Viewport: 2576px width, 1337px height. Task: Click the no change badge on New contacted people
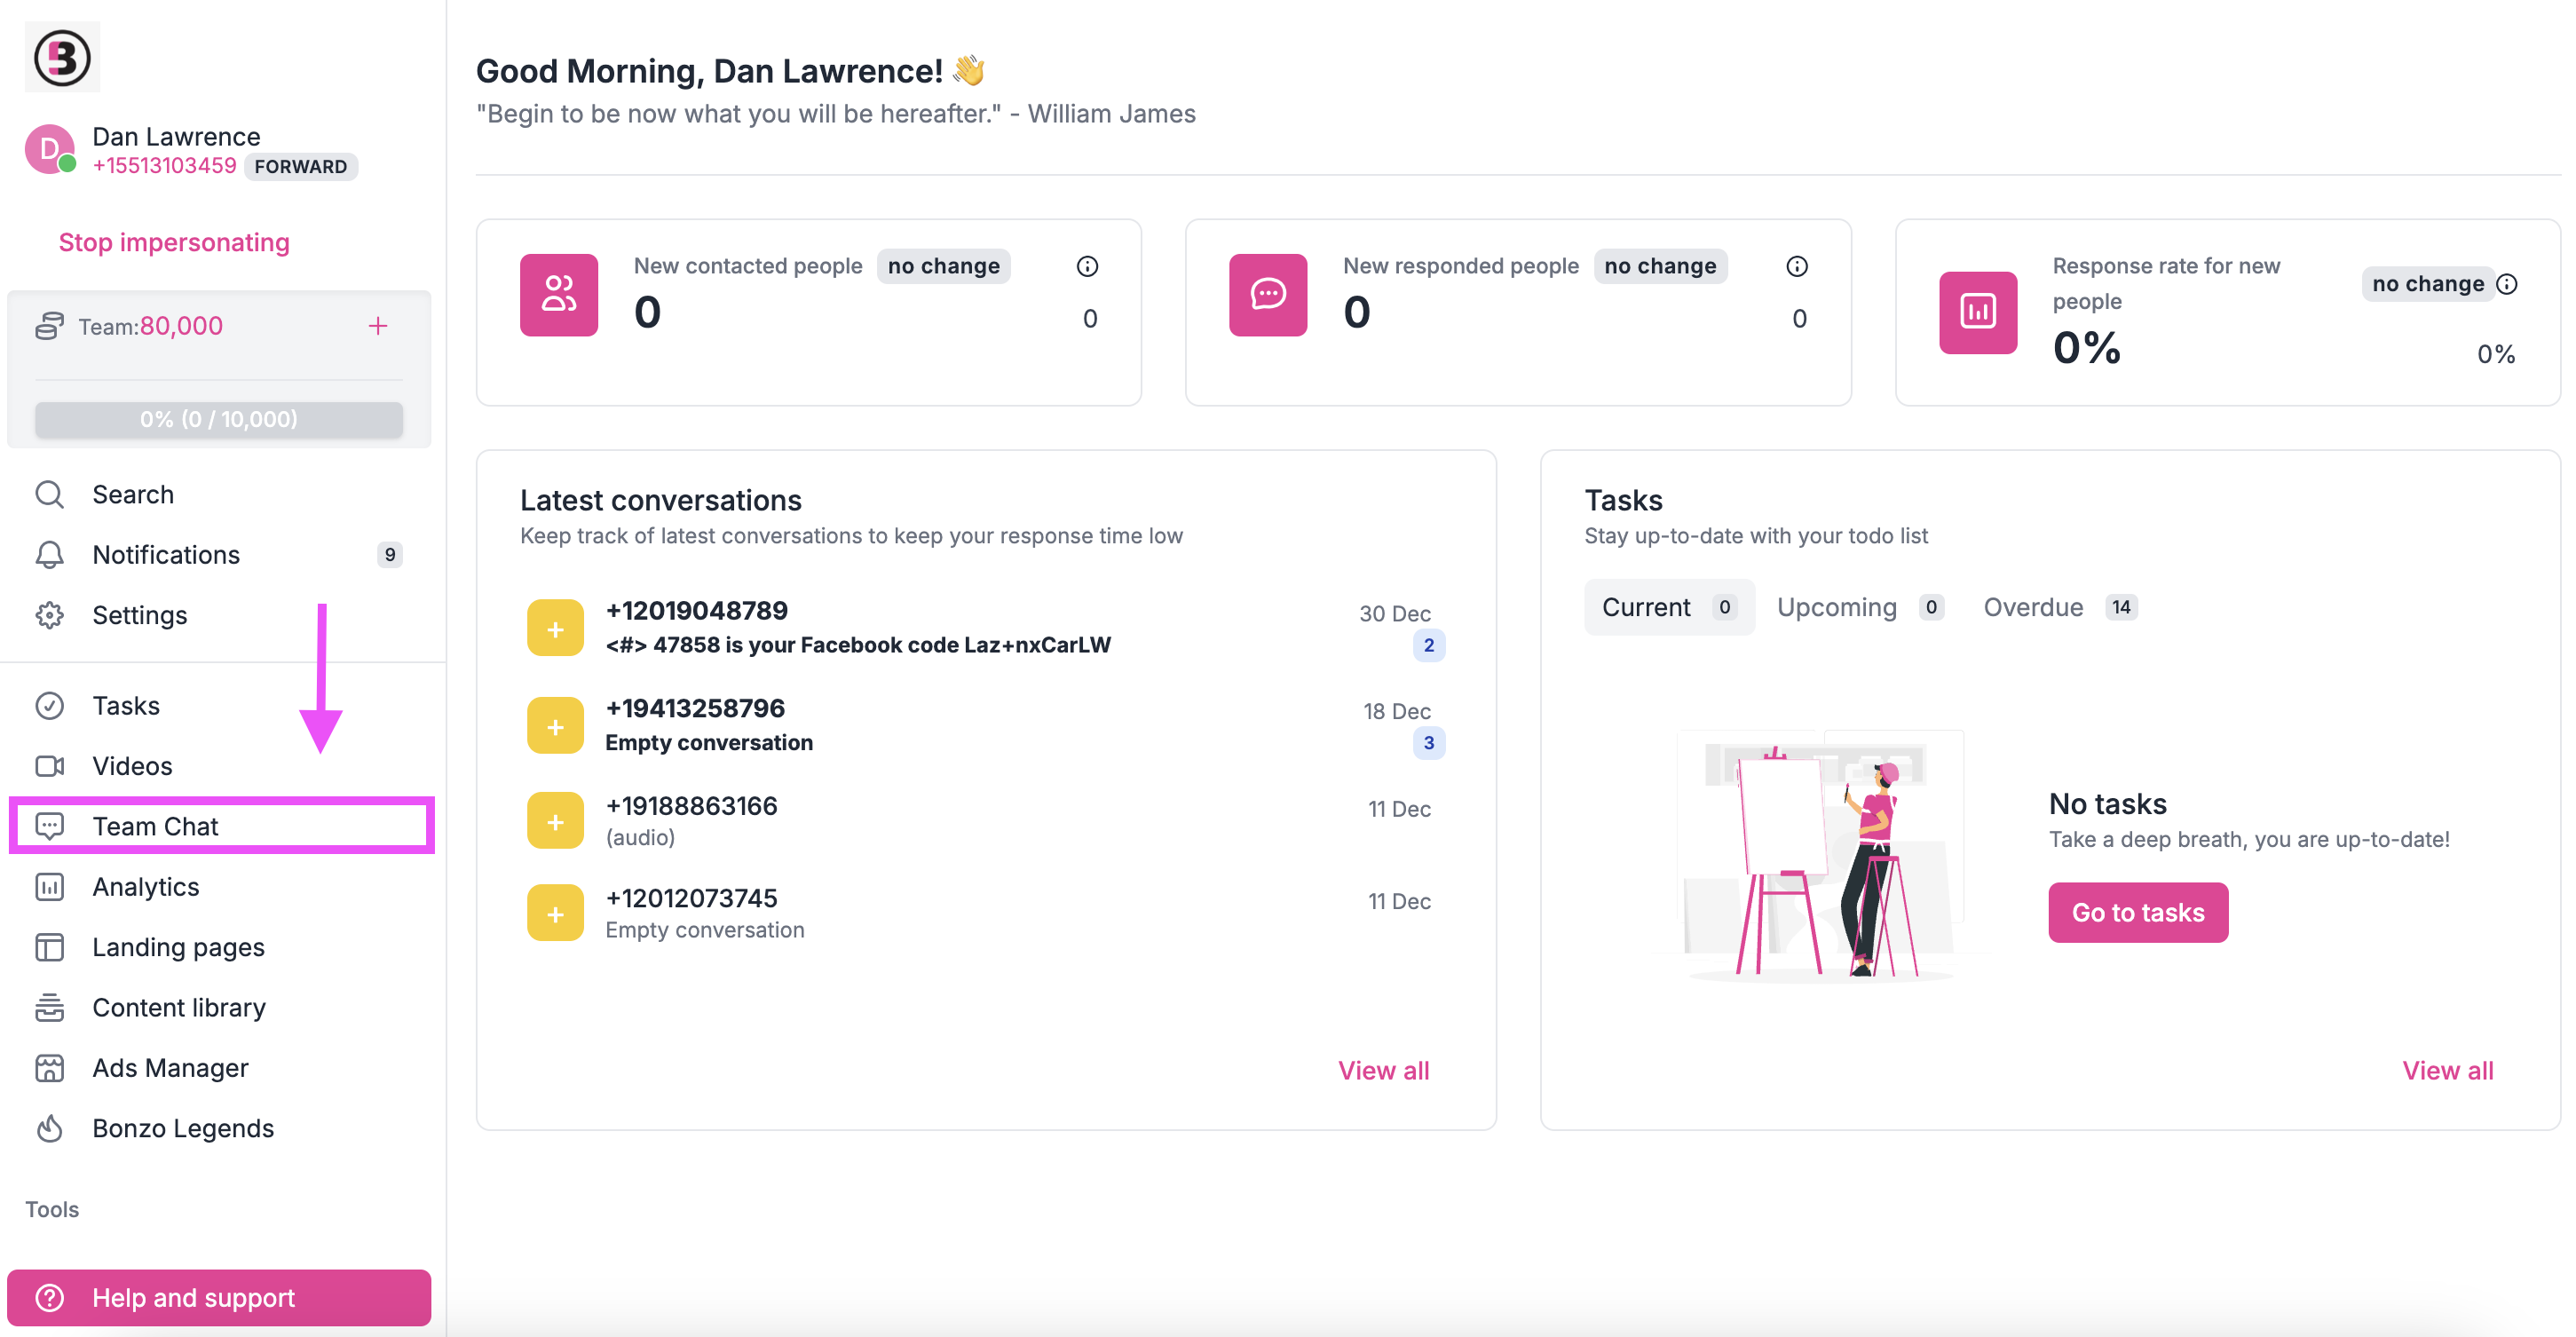point(943,266)
